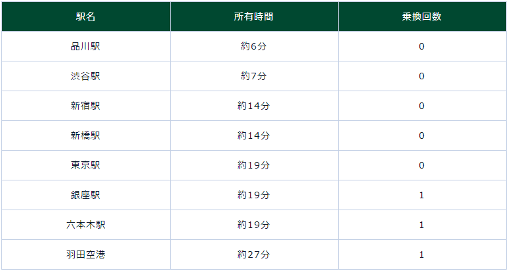This screenshot has height=271, width=508.
Task: Select the 六本木駅 station cell
Action: pyautogui.click(x=85, y=225)
